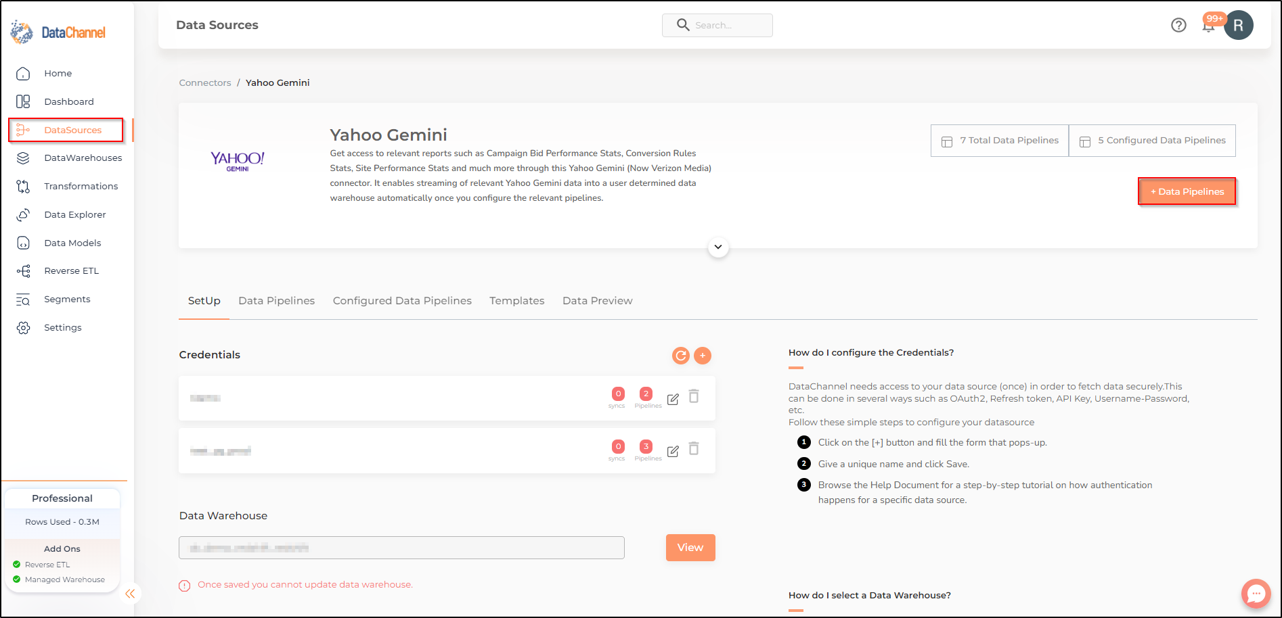This screenshot has height=618, width=1282.
Task: Switch to the SetUp tab
Action: pyautogui.click(x=204, y=301)
